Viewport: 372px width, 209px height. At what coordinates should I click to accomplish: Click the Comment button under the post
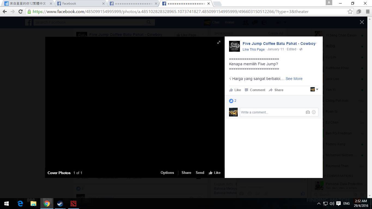(255, 90)
